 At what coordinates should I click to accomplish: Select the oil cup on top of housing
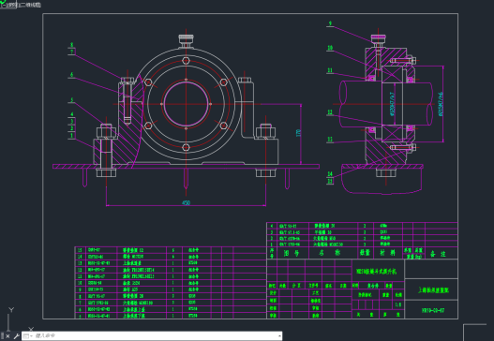pyautogui.click(x=187, y=40)
